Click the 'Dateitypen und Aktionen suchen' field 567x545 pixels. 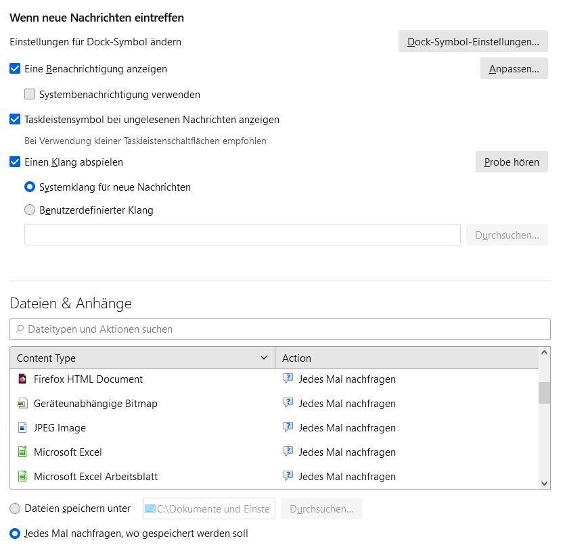tap(284, 329)
